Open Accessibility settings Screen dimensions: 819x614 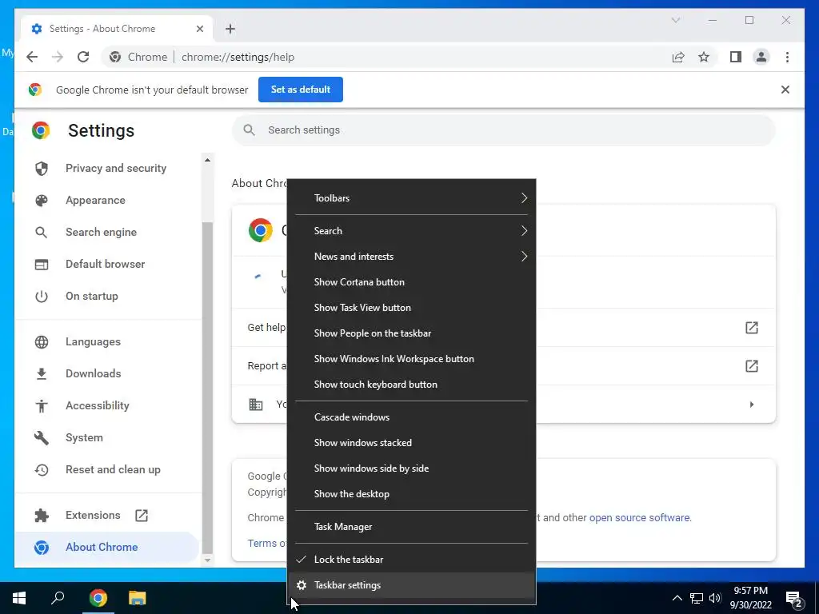point(107,405)
